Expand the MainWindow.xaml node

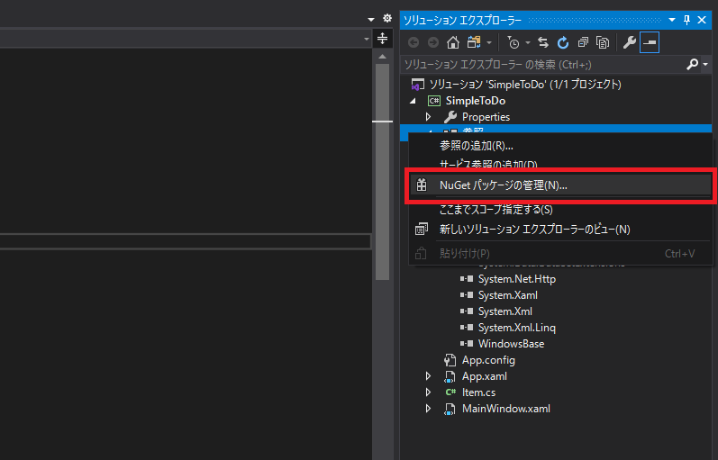pos(429,409)
